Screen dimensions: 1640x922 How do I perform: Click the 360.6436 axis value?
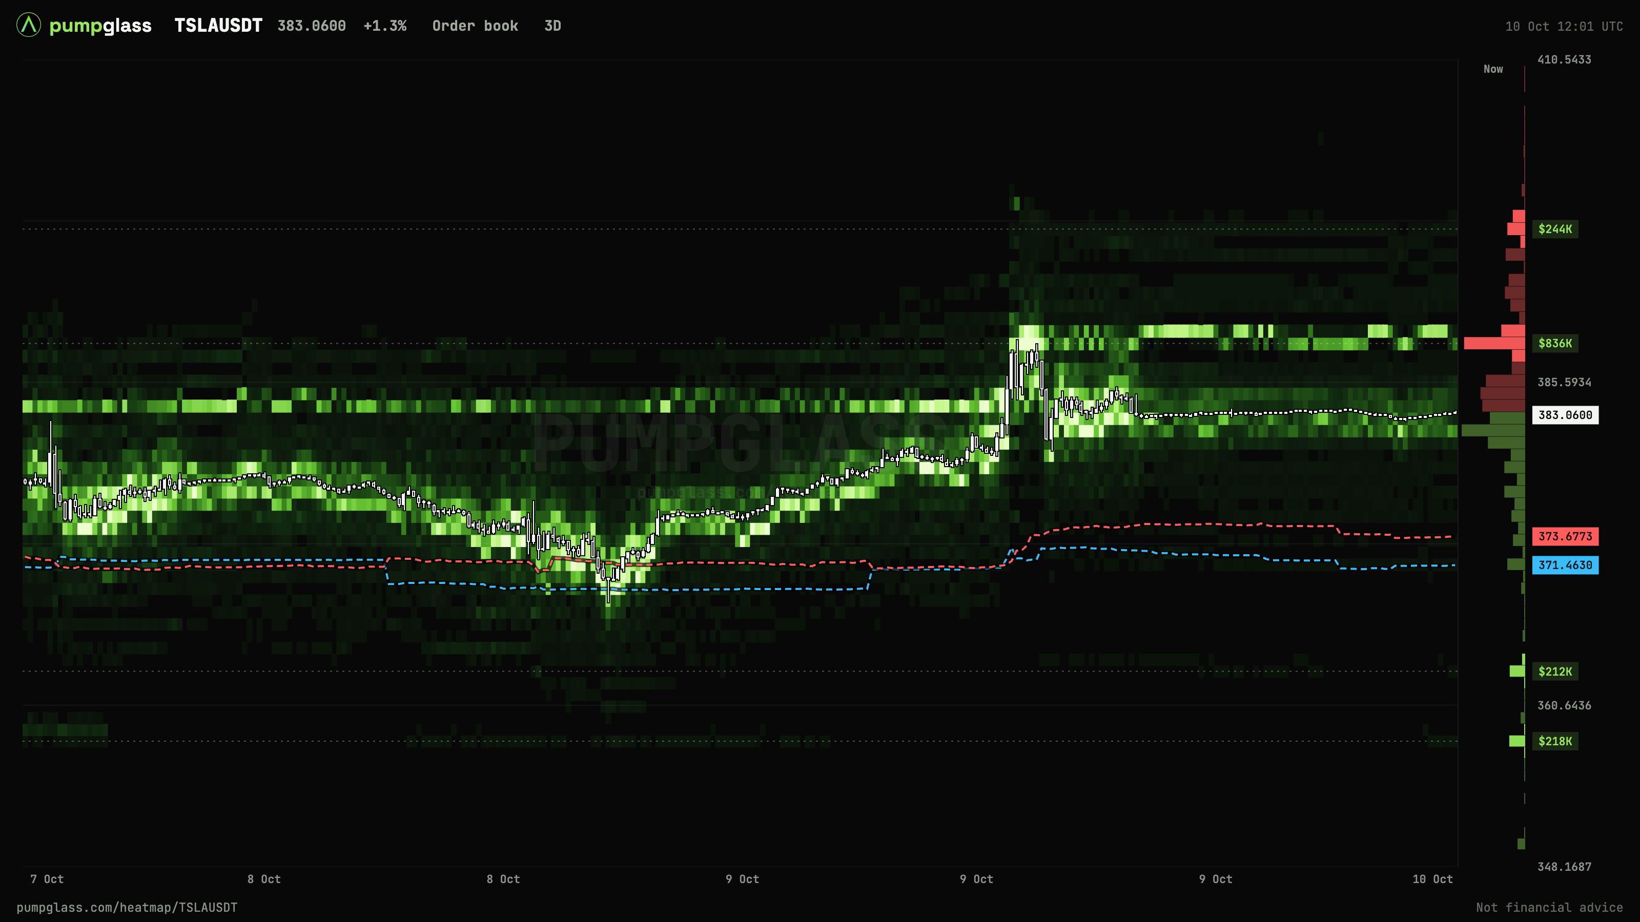coord(1564,706)
